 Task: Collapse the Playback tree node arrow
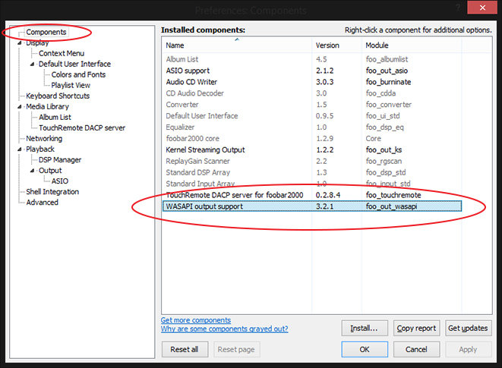click(x=20, y=149)
